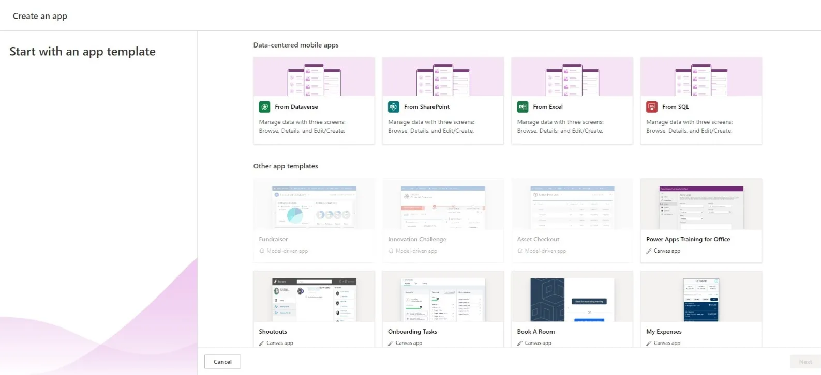This screenshot has height=375, width=821.
Task: Click Power Apps Training for Office name
Action: 688,239
